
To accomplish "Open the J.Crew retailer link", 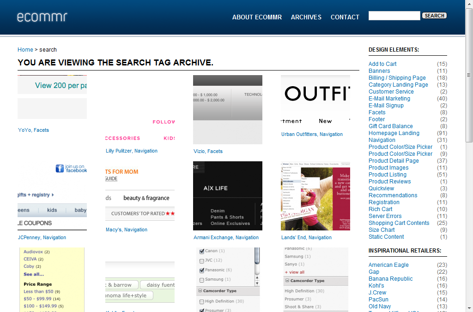I will click(377, 293).
